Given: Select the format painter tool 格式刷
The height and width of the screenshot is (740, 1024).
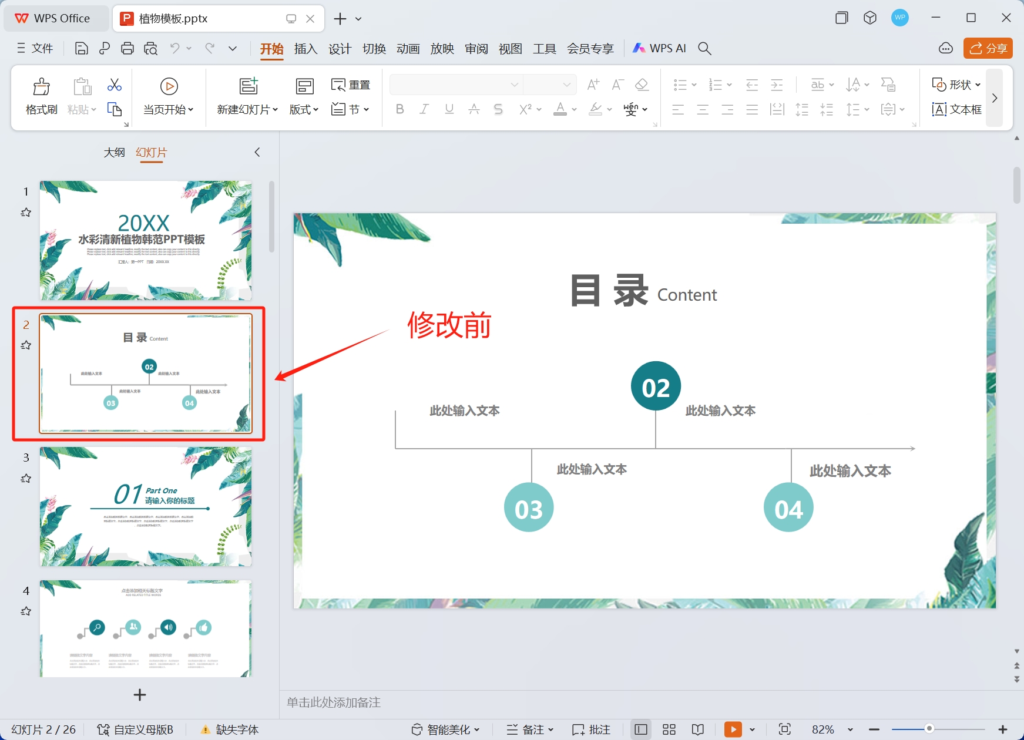Looking at the screenshot, I should [x=41, y=96].
